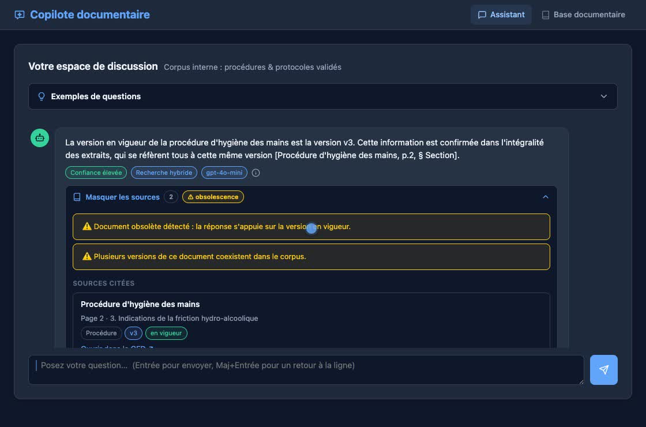Click the gpt-4o-mini model badge
646x427 pixels.
click(224, 173)
